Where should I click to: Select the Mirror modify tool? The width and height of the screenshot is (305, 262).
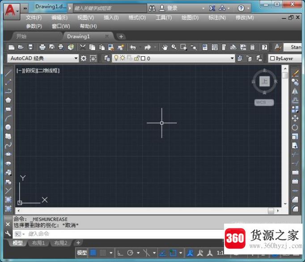[x=295, y=91]
